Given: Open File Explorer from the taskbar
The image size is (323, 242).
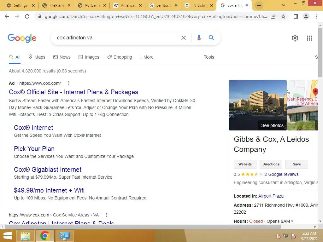Looking at the screenshot, I should coord(25,236).
